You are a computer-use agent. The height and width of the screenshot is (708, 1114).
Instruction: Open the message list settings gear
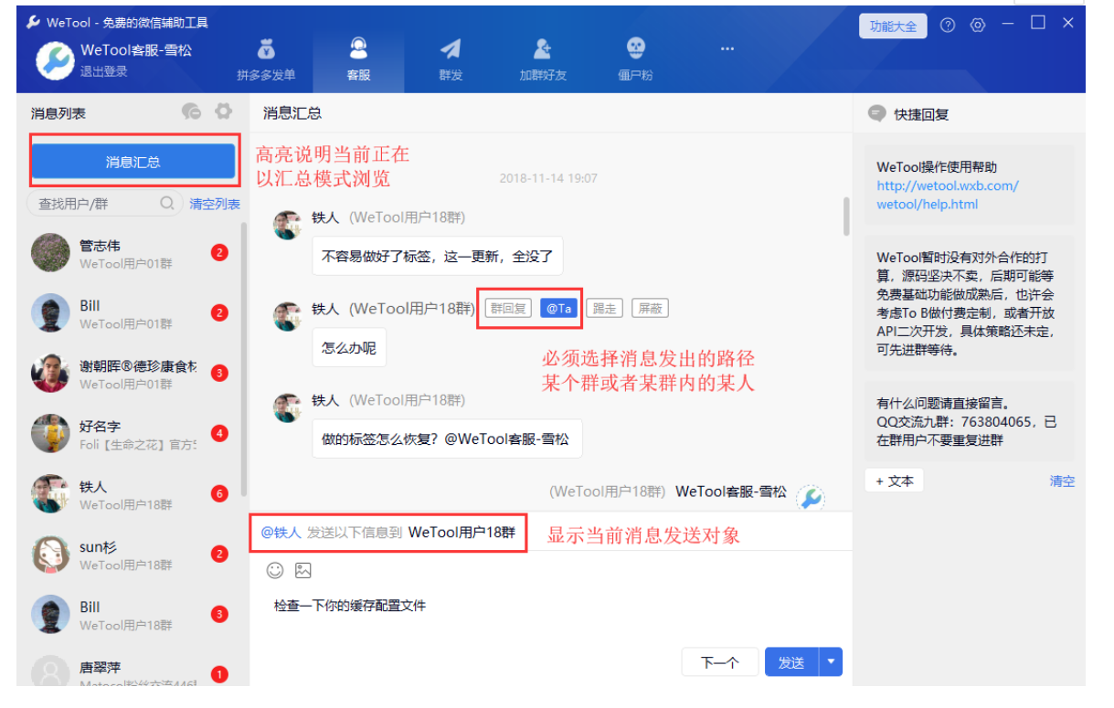tap(223, 111)
